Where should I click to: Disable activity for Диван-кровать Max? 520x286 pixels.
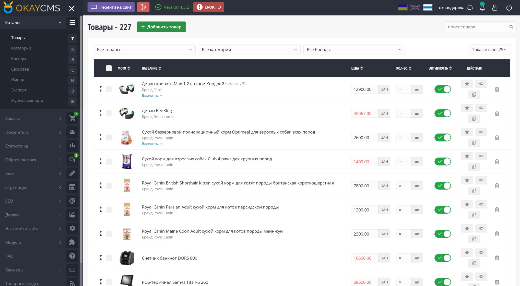pos(443,89)
